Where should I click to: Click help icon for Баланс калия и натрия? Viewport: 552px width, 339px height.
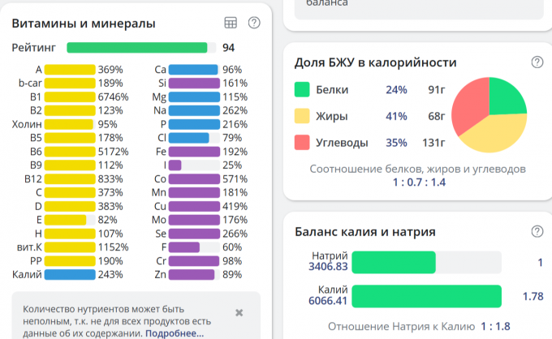tap(537, 232)
